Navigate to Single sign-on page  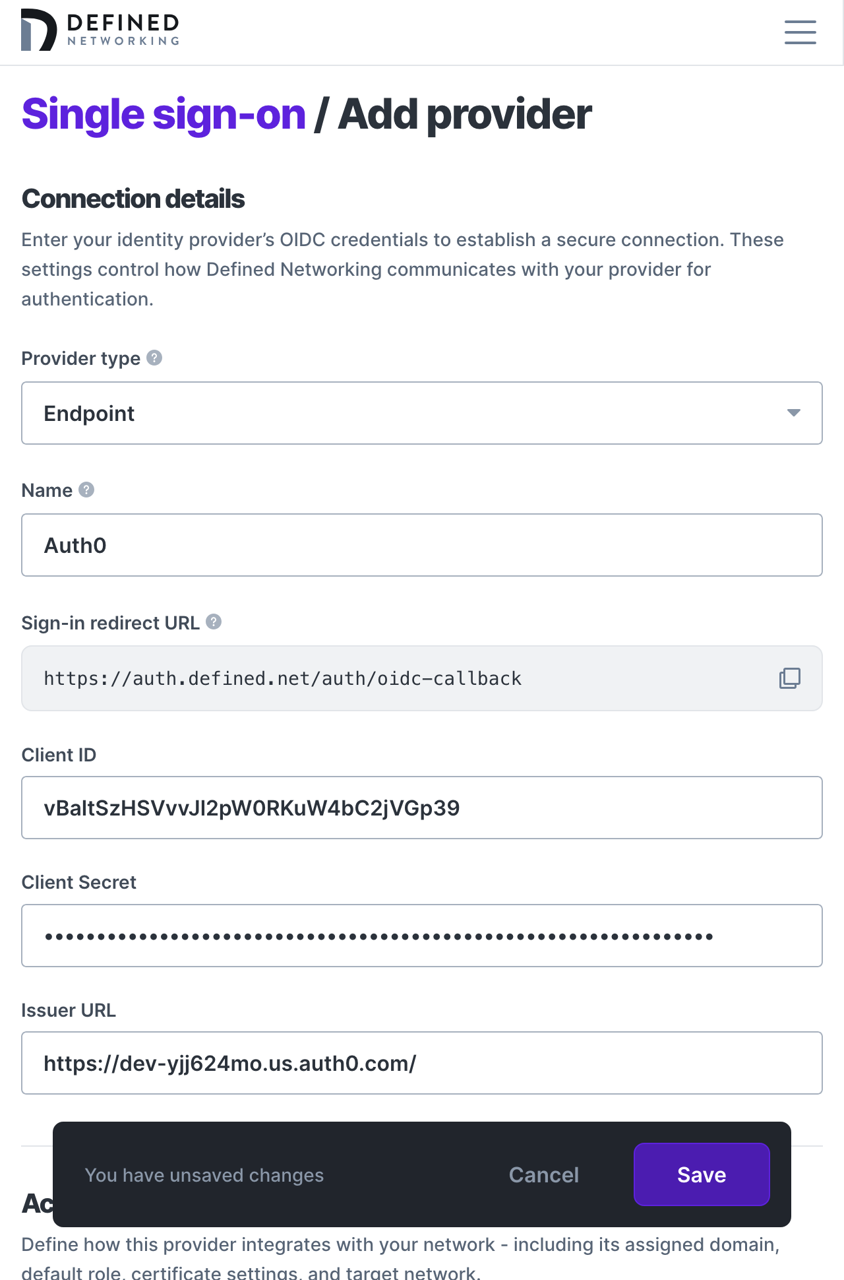(x=162, y=113)
